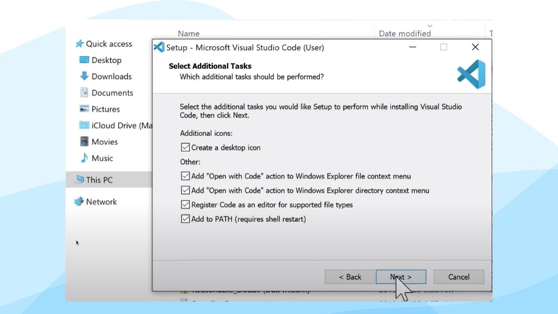This screenshot has width=558, height=314.
Task: Open the Pictures folder icon
Action: tap(84, 110)
